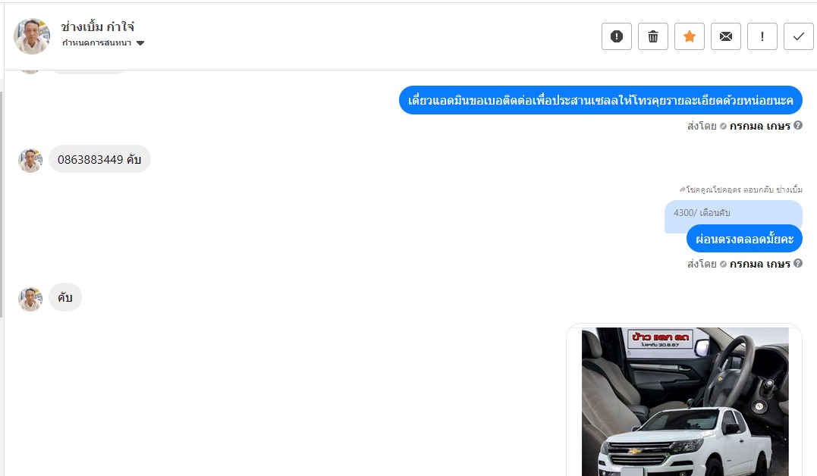Open ช่างเบิ้ม กำใจ profile picture in header
The image size is (817, 476).
32,36
